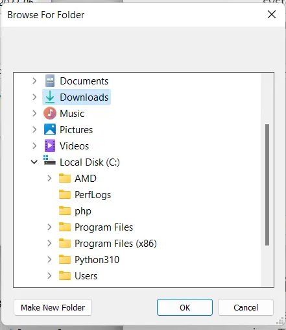The image size is (286, 330).
Task: Select the Videos icon
Action: pos(50,146)
